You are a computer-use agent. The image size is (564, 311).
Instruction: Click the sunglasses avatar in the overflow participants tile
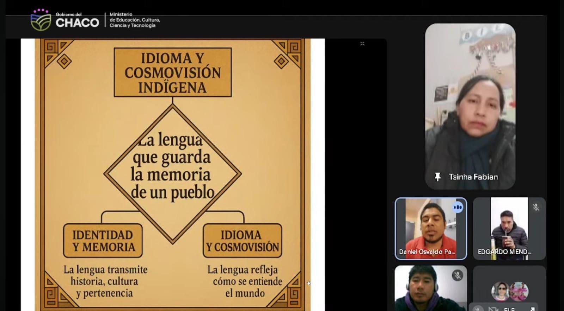[500, 291]
